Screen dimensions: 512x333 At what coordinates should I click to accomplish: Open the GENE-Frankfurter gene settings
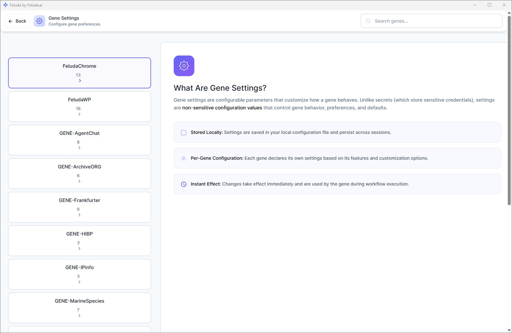pos(79,207)
